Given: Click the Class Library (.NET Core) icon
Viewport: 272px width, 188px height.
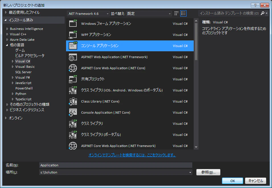Looking at the screenshot, I should tap(73, 101).
